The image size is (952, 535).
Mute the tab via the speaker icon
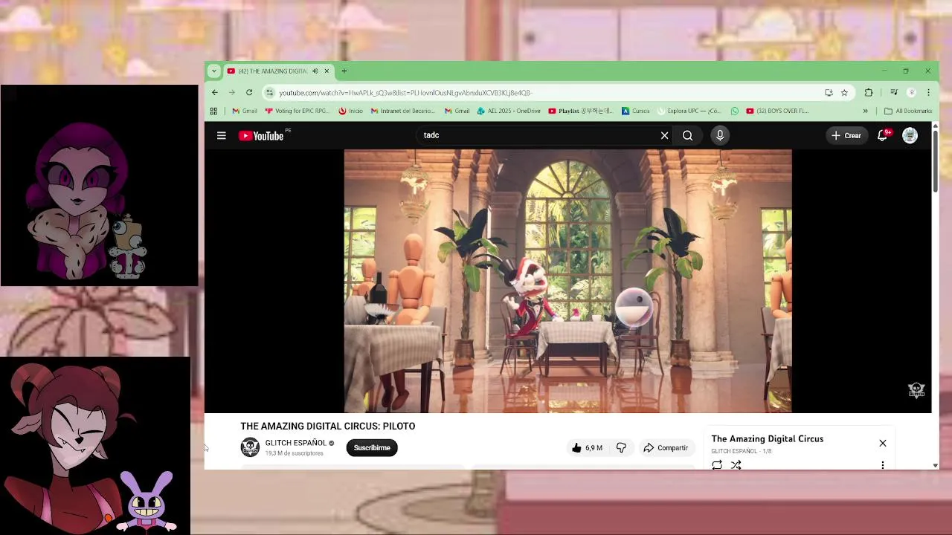tap(315, 71)
